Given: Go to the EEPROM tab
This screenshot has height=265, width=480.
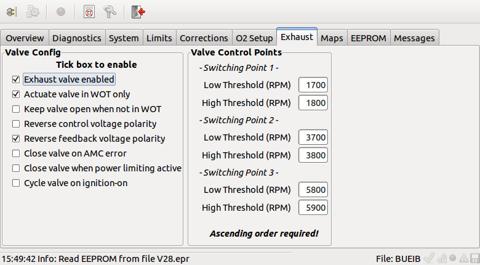Looking at the screenshot, I should coord(368,38).
